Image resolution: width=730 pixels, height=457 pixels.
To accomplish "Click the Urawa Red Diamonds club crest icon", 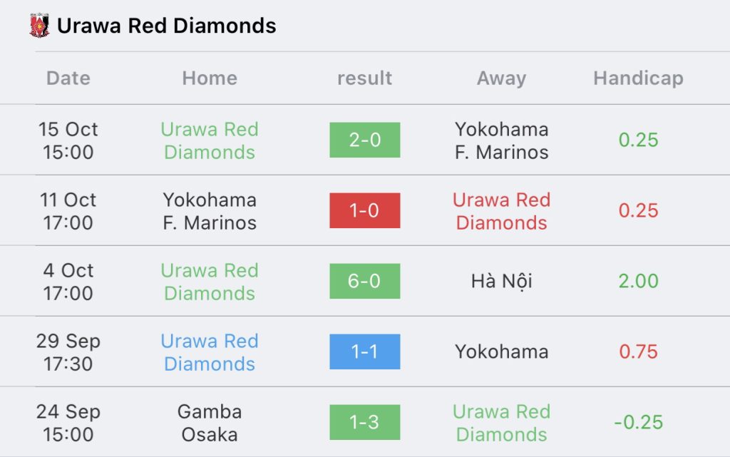I will click(x=40, y=26).
